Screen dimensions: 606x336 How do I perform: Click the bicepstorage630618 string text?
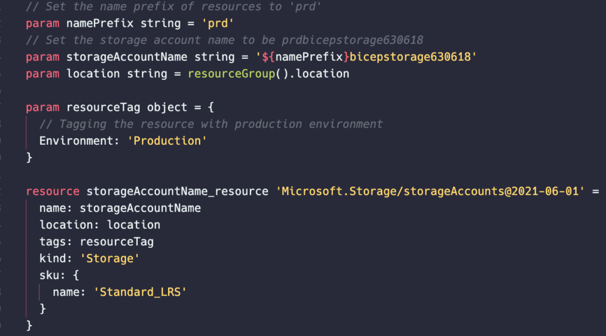[x=410, y=57]
